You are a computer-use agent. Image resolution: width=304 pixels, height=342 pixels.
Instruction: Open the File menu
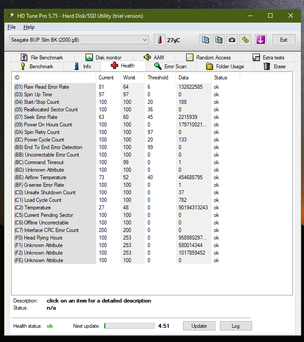pos(12,27)
